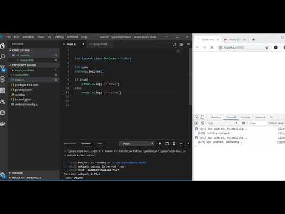The image size is (285, 214).
Task: Open the Search view in activity bar
Action: (2, 57)
